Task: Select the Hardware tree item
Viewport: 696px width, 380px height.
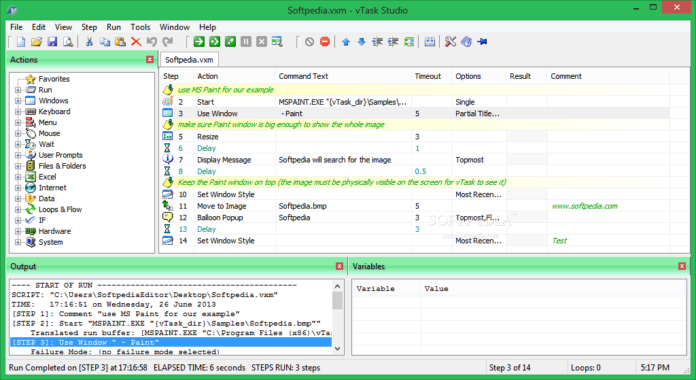Action: pyautogui.click(x=54, y=231)
